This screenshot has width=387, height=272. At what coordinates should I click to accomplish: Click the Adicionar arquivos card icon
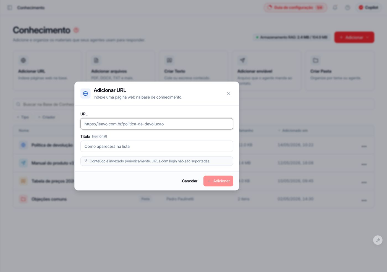tap(96, 60)
